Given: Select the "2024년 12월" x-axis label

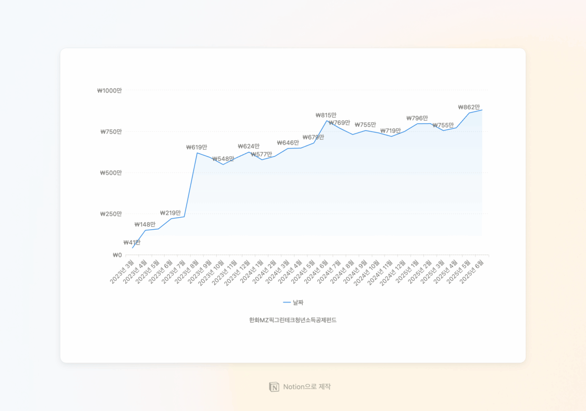Looking at the screenshot, I should [x=393, y=273].
